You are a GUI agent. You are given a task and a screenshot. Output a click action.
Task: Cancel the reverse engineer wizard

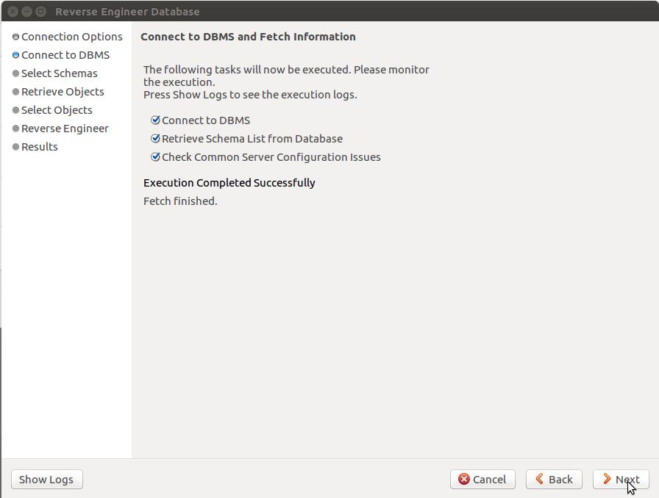(482, 480)
